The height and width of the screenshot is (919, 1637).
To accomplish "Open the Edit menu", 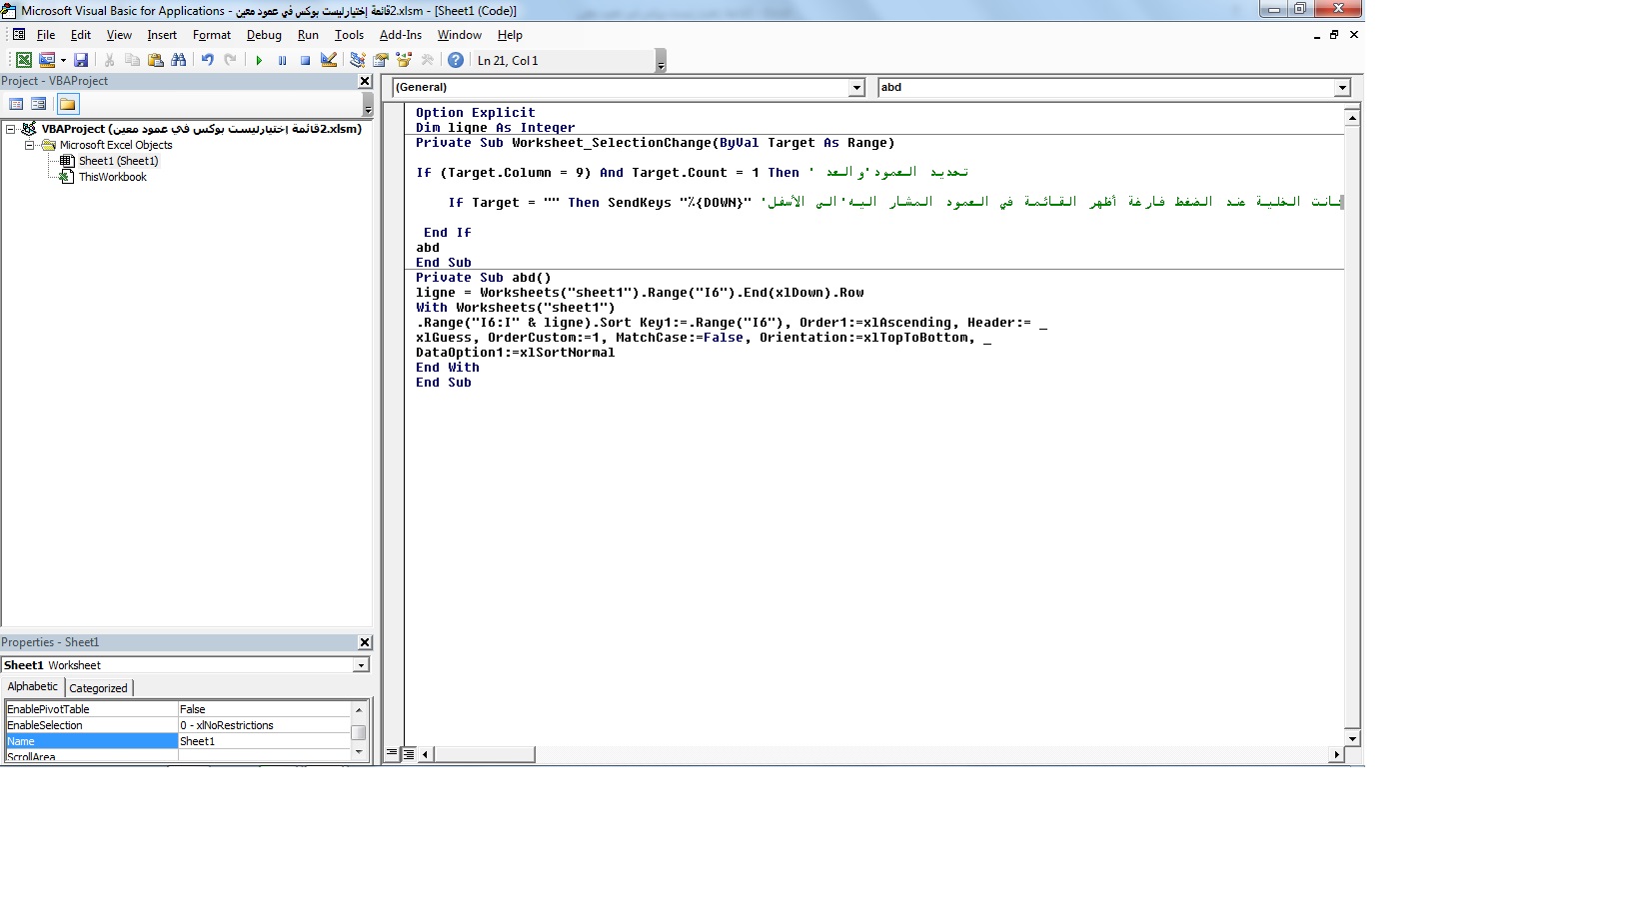I will coord(81,35).
